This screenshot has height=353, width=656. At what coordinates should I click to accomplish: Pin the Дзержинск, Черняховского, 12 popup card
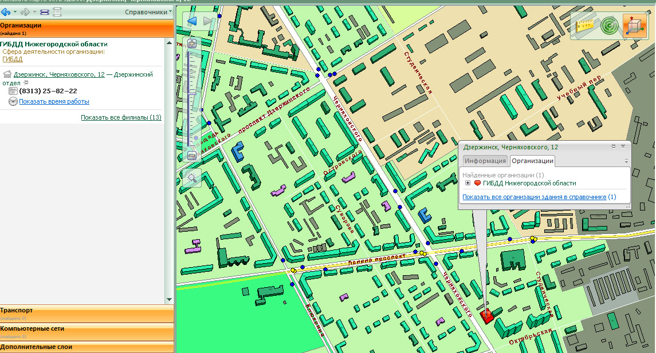[x=614, y=146]
